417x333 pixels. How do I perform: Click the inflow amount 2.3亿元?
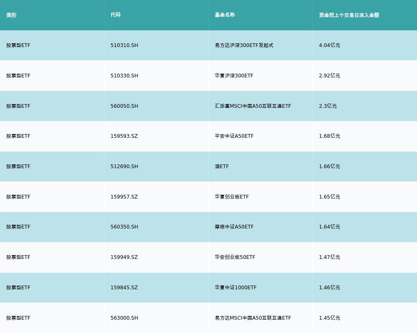pos(328,106)
